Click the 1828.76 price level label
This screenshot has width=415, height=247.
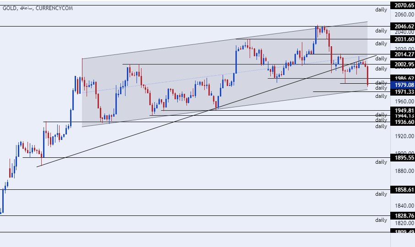402,215
